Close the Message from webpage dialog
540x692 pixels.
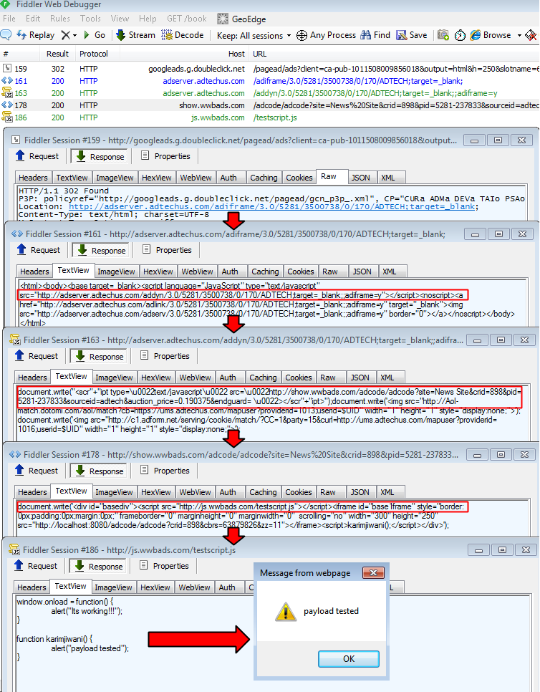373,573
